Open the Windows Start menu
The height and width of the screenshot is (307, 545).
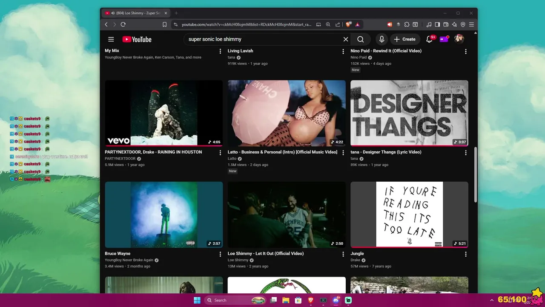(x=197, y=300)
